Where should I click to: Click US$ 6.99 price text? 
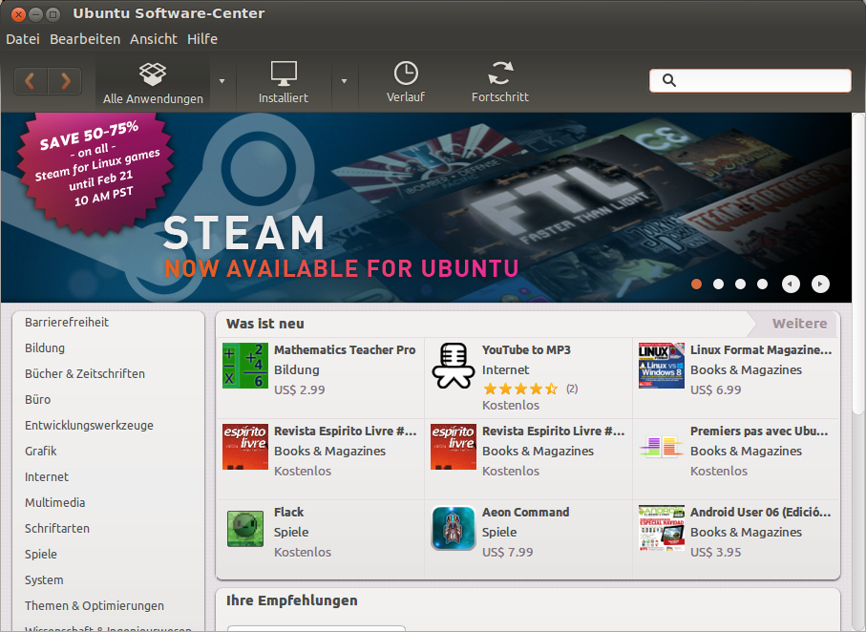(x=716, y=390)
